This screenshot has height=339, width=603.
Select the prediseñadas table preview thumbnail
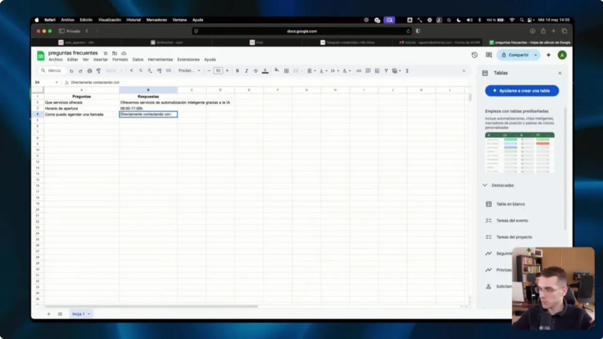520,153
